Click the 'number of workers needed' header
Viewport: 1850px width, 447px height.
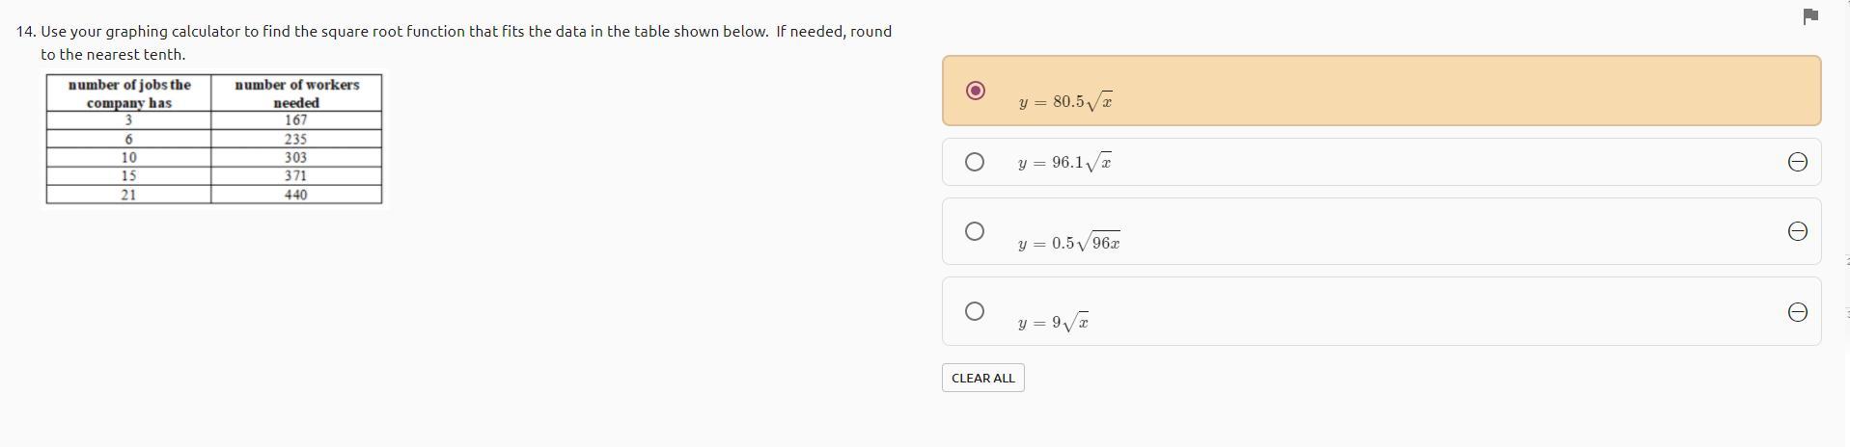[296, 93]
